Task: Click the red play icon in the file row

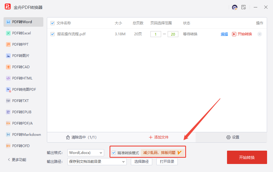Action: (x=234, y=34)
